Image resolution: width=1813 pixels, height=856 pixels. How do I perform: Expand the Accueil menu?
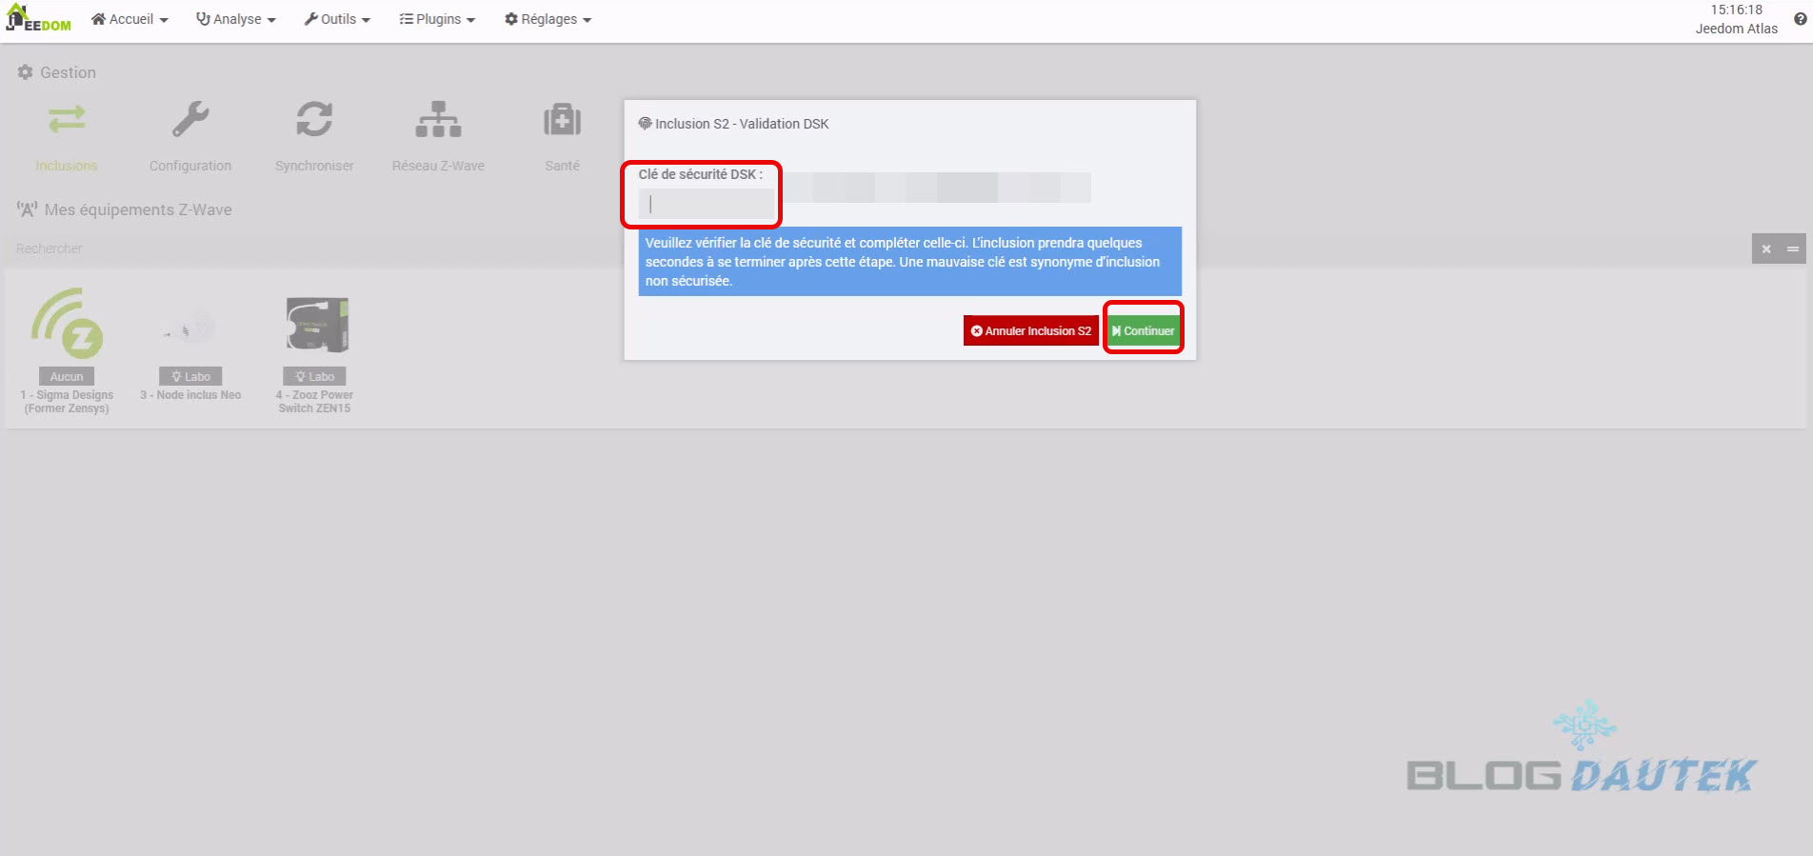pos(129,19)
